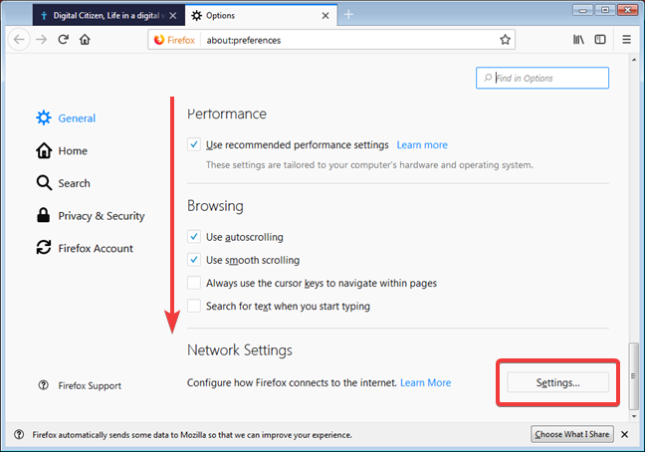Click the Performance section heading
The width and height of the screenshot is (645, 452).
coord(227,113)
